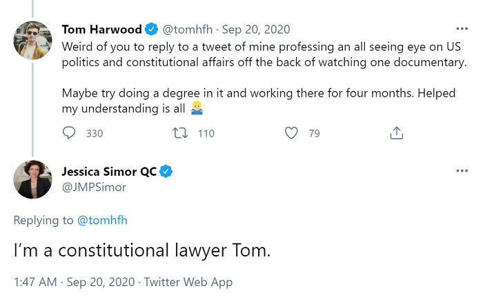The height and width of the screenshot is (302, 483).
Task: Click @tomhfh in Replying to line
Action: 102,220
